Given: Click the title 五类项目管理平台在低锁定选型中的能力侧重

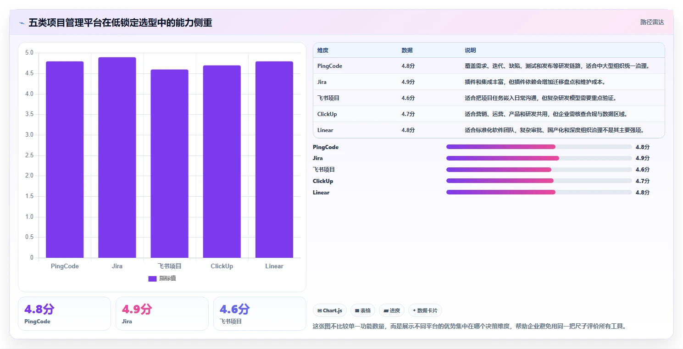Looking at the screenshot, I should pyautogui.click(x=120, y=23).
